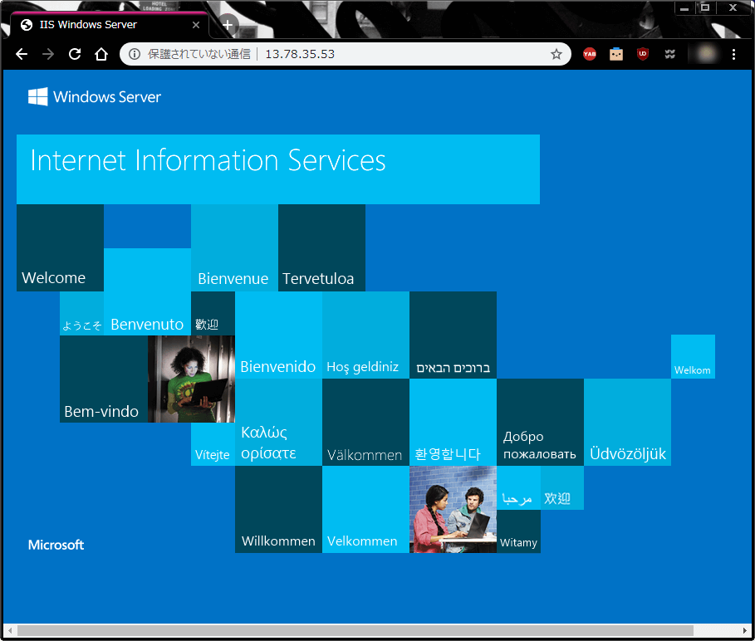Click the Windows Server logo
Viewport: 755px width, 641px height.
click(95, 96)
